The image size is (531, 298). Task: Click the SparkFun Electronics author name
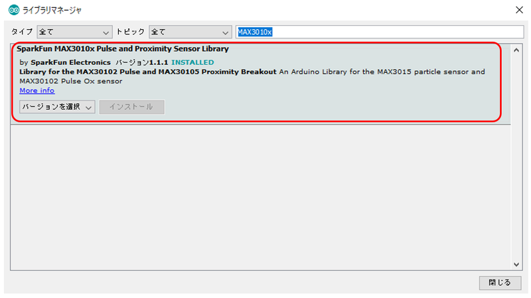tap(70, 62)
